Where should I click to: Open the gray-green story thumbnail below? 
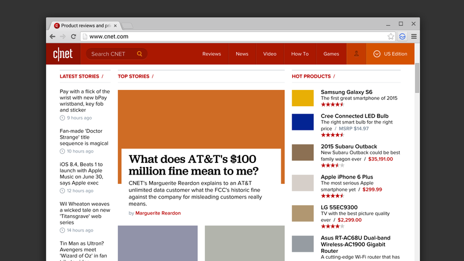point(245,243)
